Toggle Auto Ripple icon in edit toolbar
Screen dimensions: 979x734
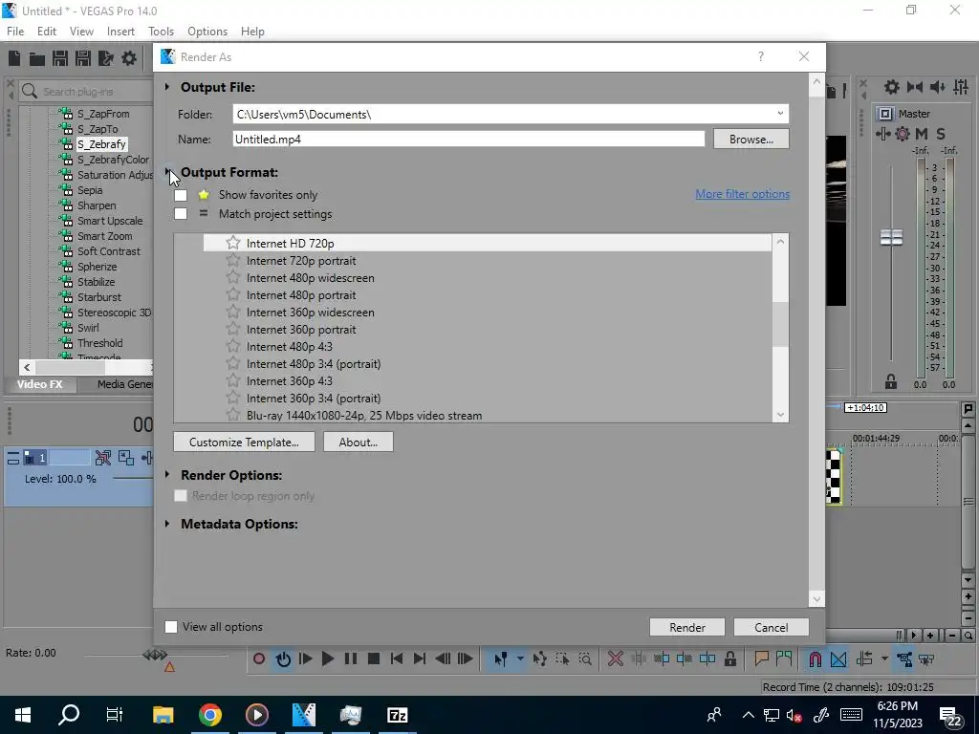(864, 658)
